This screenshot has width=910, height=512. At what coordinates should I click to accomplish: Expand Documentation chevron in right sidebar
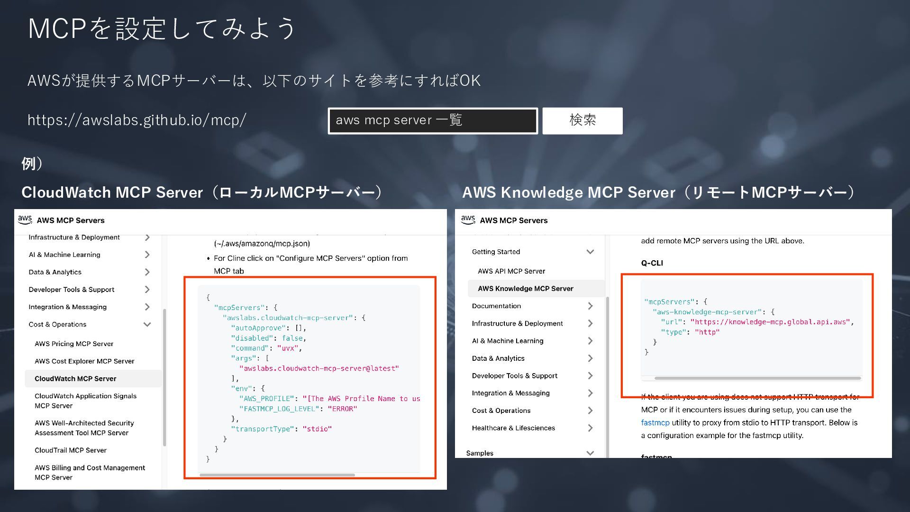click(590, 306)
